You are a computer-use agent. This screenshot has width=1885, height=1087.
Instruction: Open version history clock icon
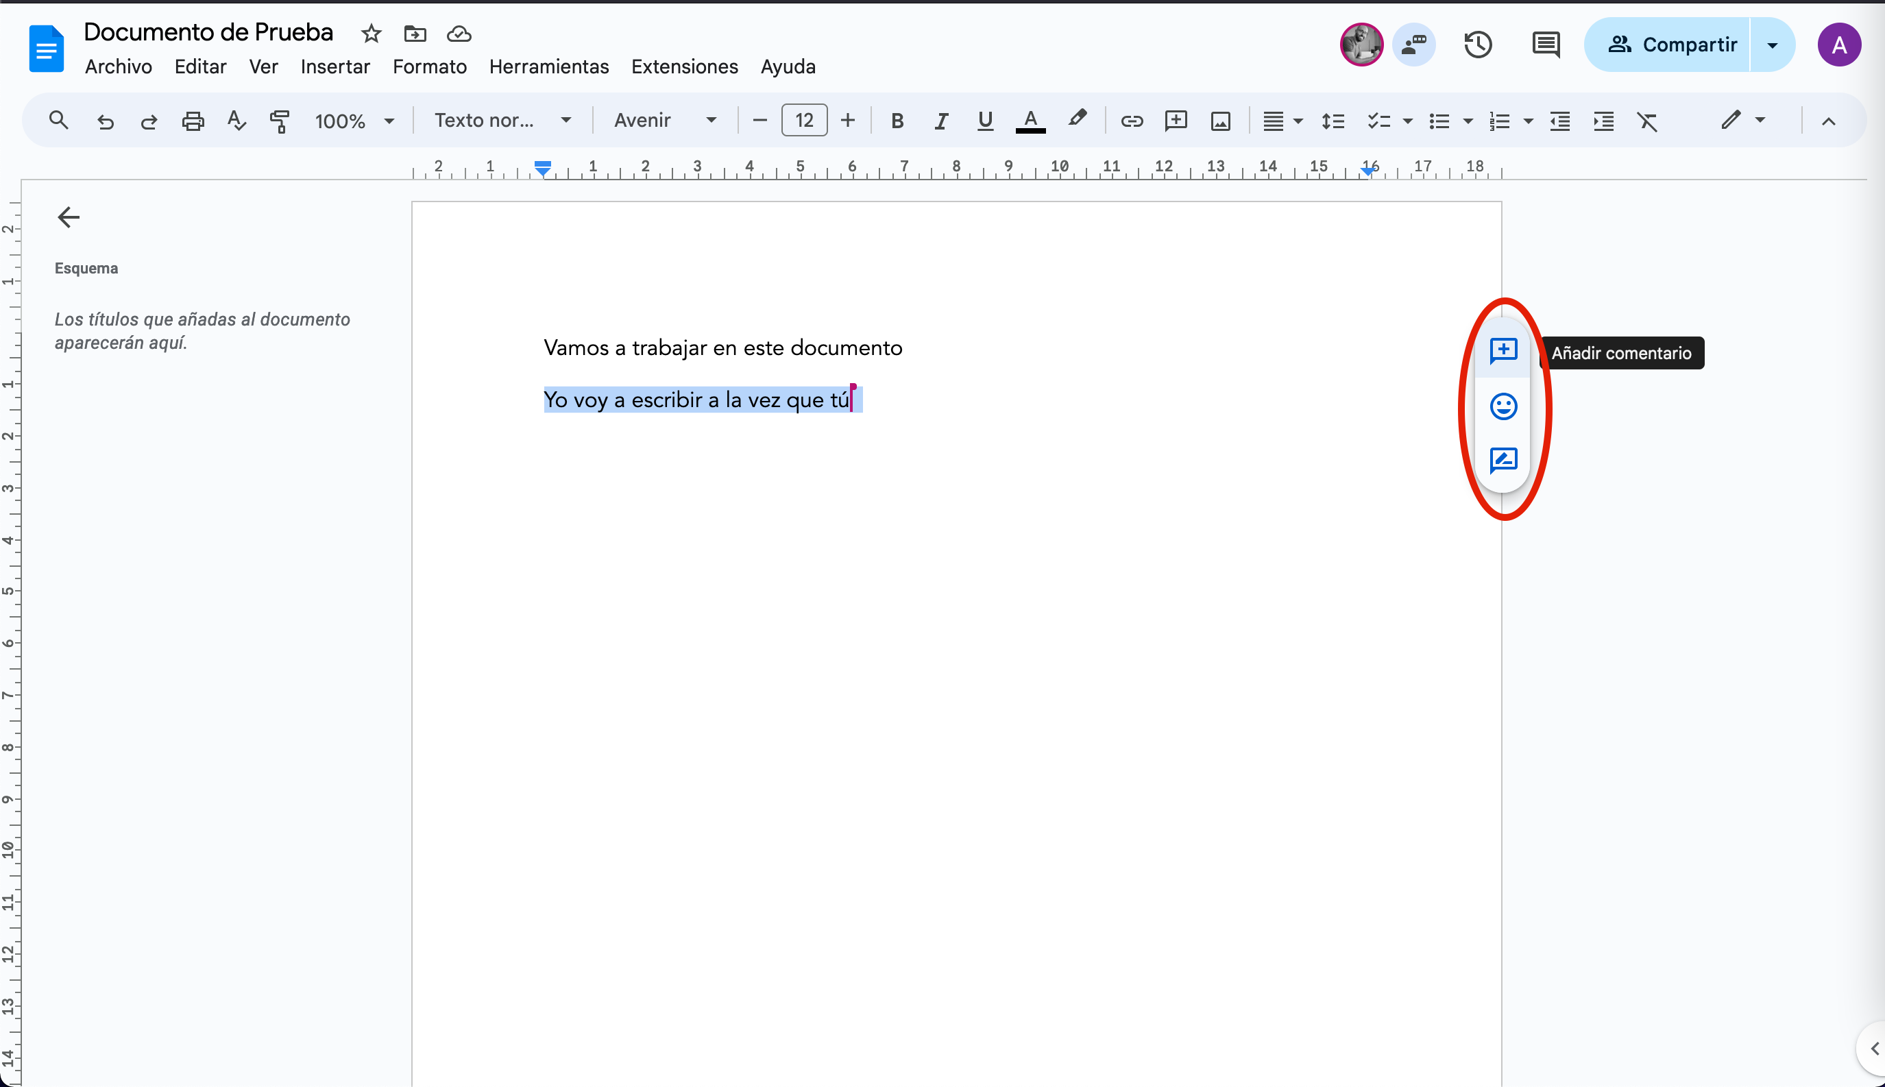[x=1477, y=45]
